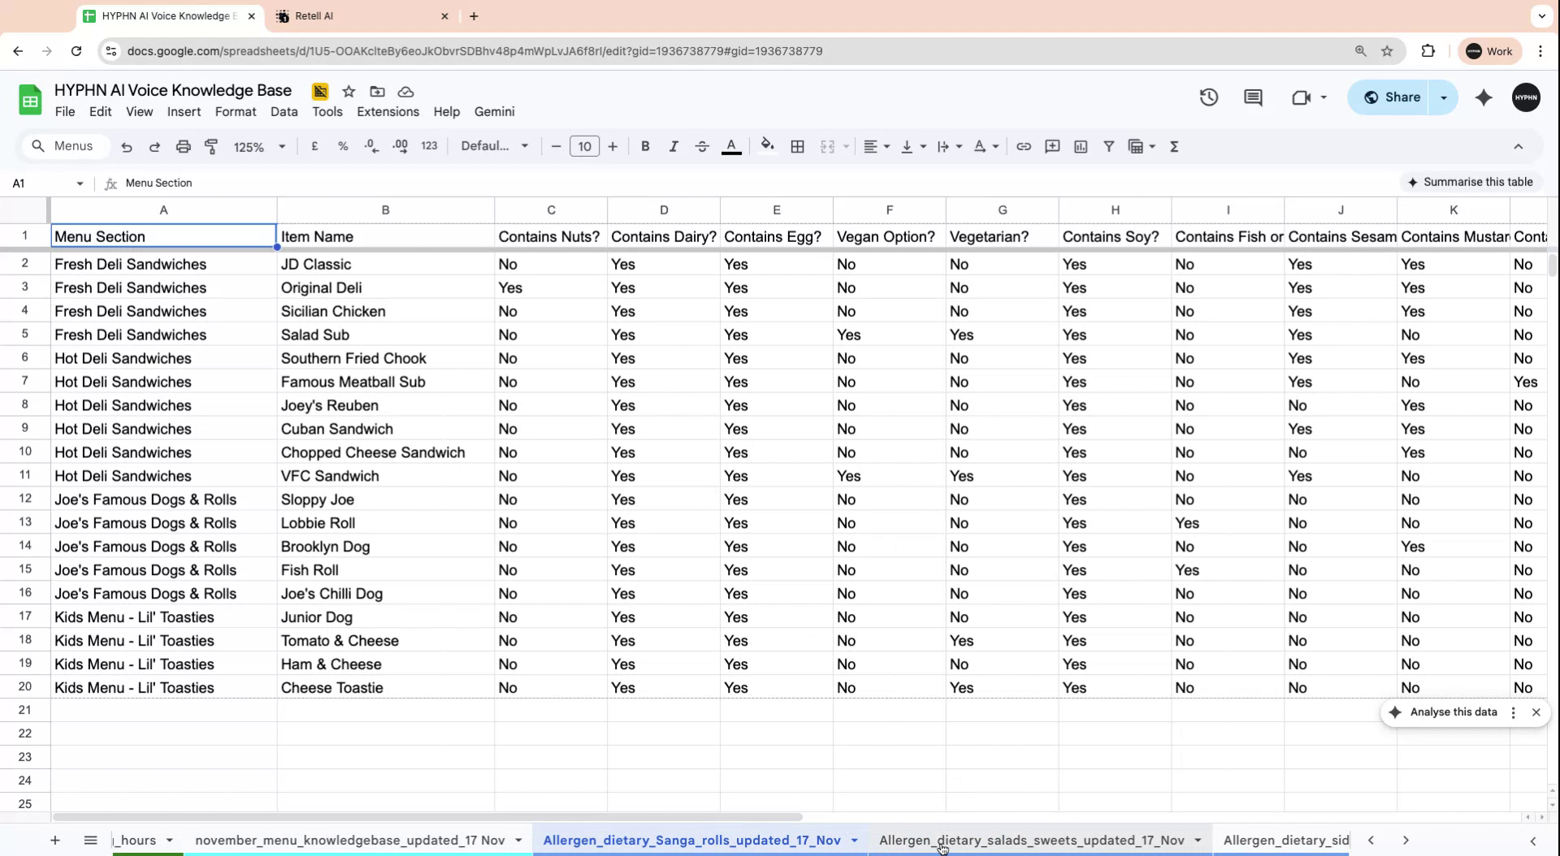1560x856 pixels.
Task: Open the font family Default dropdown
Action: pyautogui.click(x=493, y=146)
